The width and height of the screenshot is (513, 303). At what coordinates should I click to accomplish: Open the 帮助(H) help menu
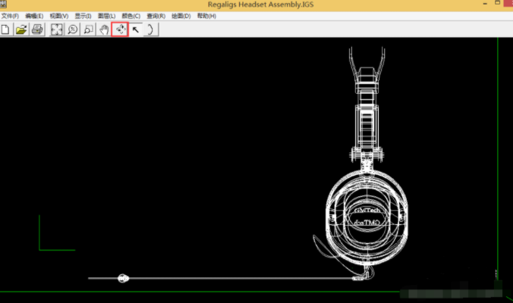(x=206, y=16)
